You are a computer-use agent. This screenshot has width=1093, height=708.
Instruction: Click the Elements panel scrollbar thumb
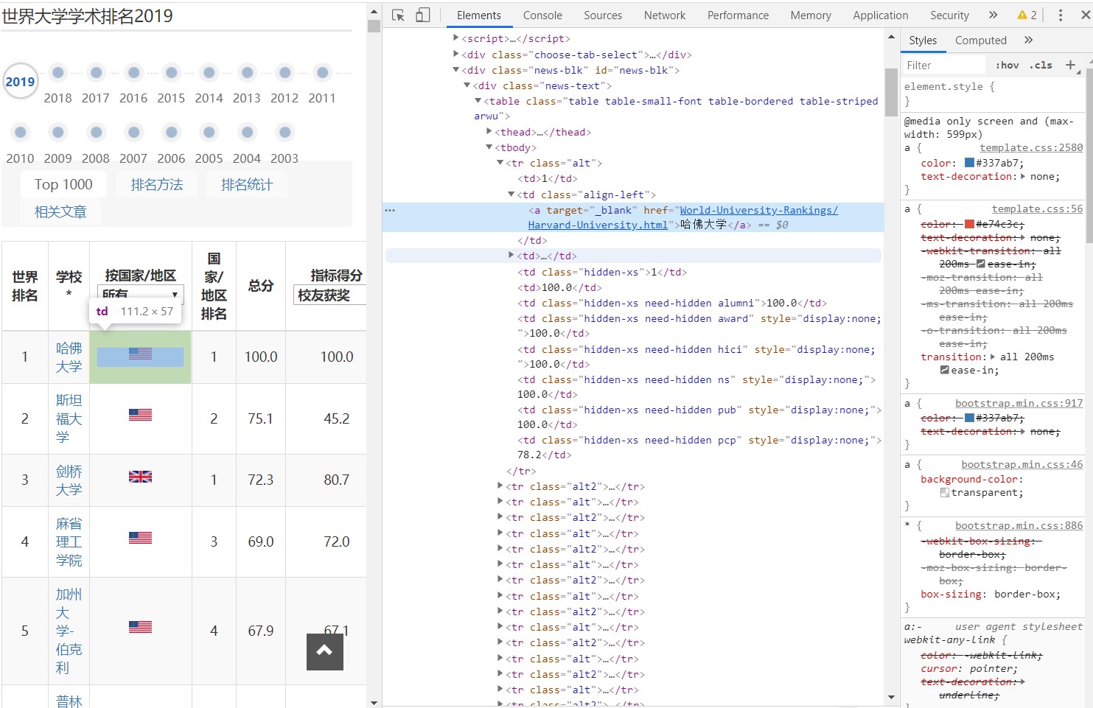(891, 92)
